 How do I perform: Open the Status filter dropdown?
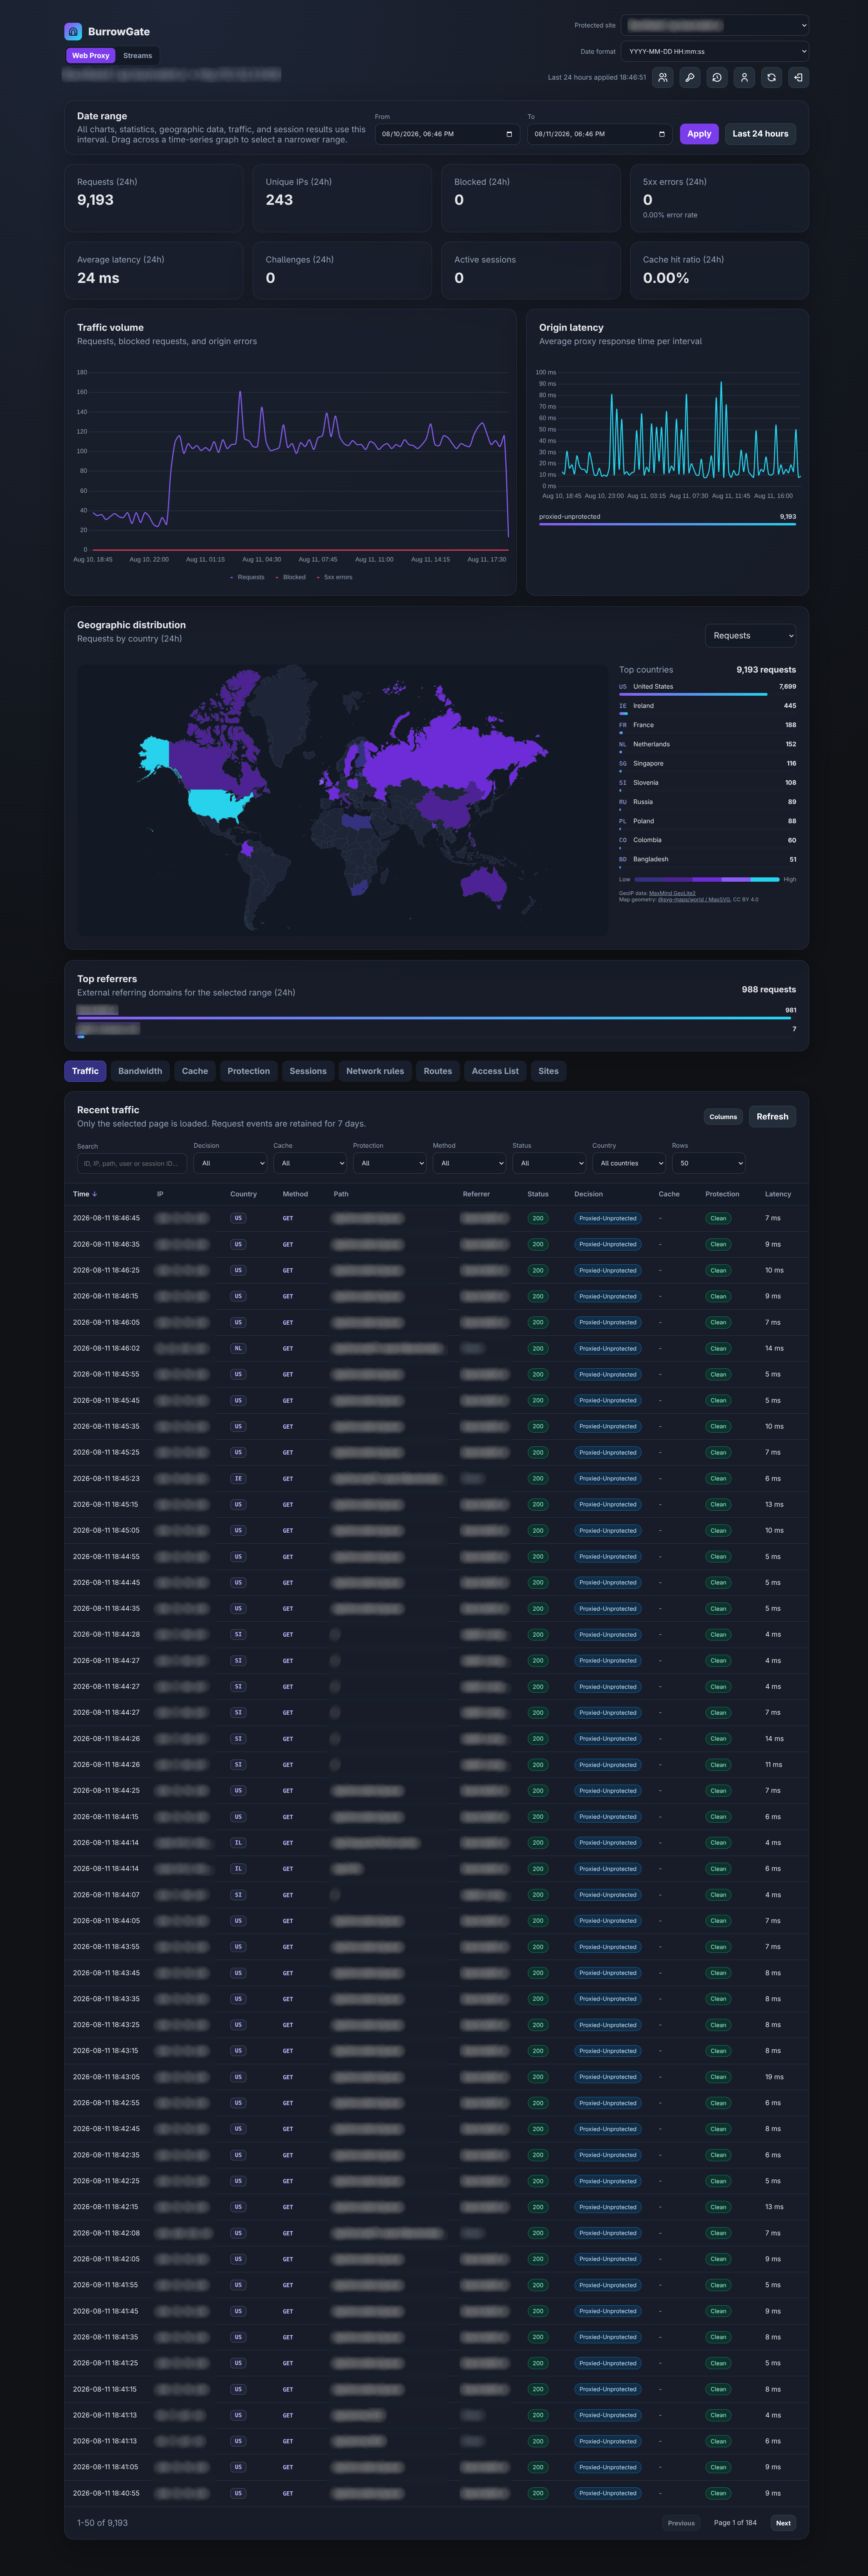coord(549,1163)
